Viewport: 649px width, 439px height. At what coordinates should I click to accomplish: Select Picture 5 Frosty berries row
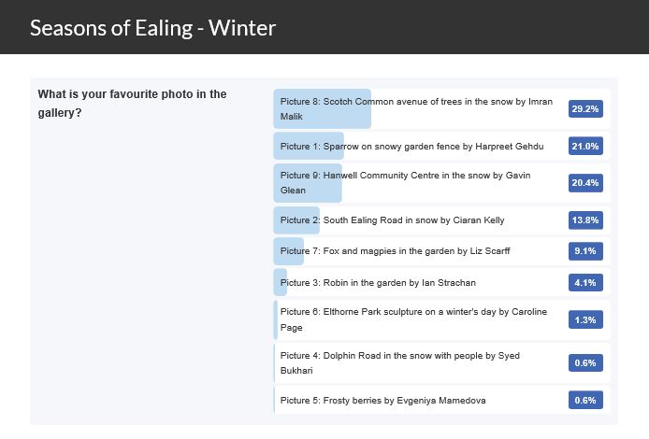tap(441, 400)
